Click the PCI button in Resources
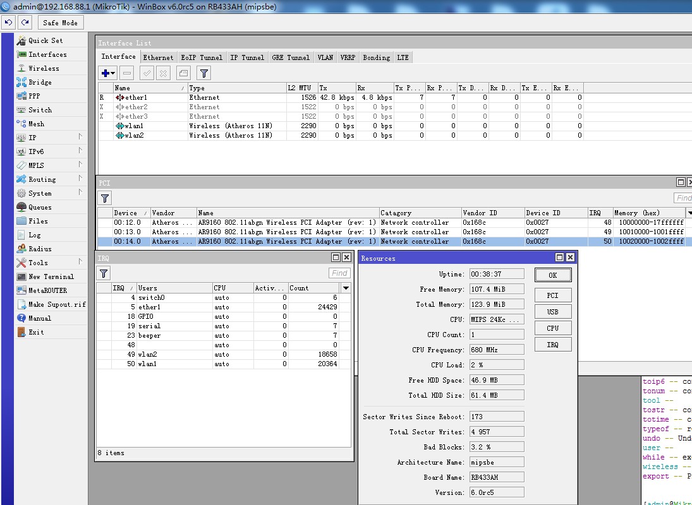The width and height of the screenshot is (692, 505). pos(553,295)
